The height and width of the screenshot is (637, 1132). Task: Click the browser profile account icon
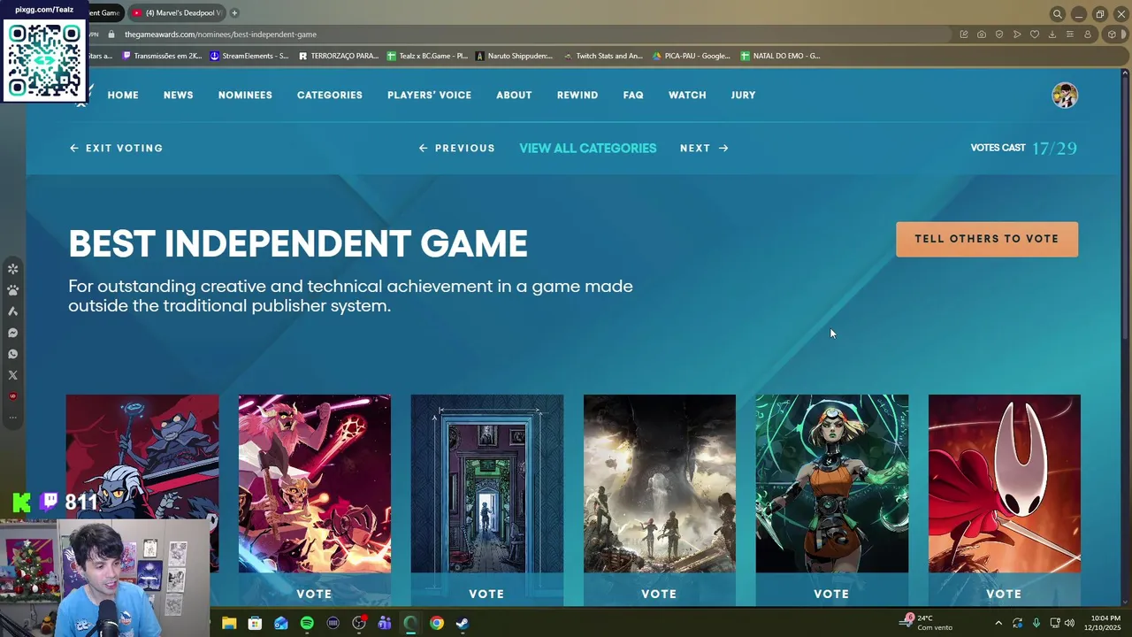tap(1088, 35)
